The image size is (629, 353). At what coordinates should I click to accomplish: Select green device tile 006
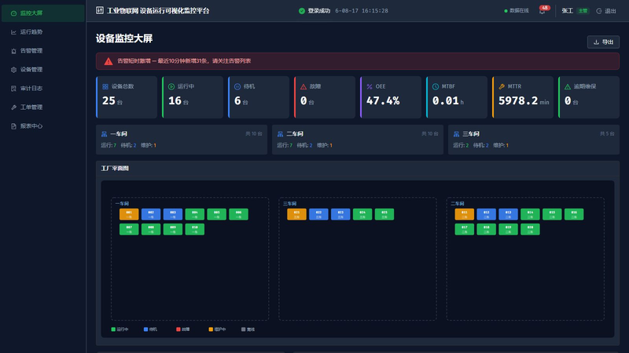(239, 214)
